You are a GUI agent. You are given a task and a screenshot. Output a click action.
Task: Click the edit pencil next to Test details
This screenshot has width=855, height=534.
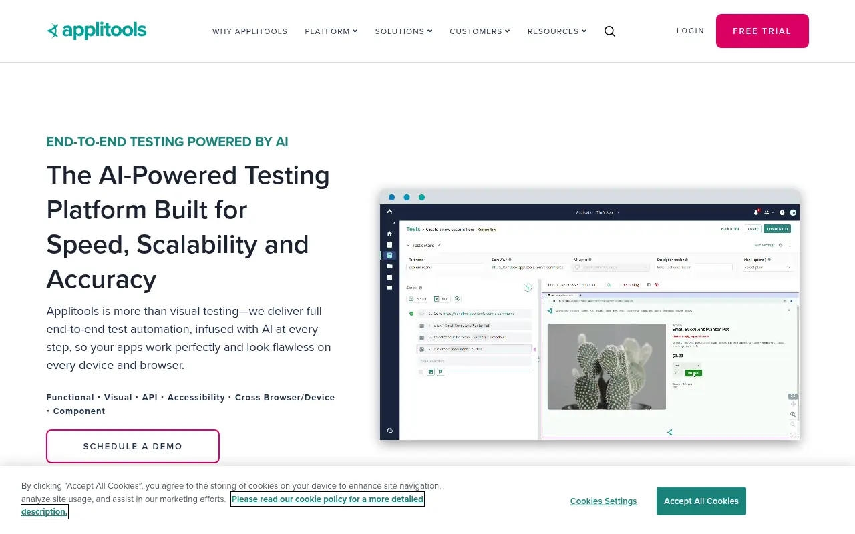pos(439,245)
